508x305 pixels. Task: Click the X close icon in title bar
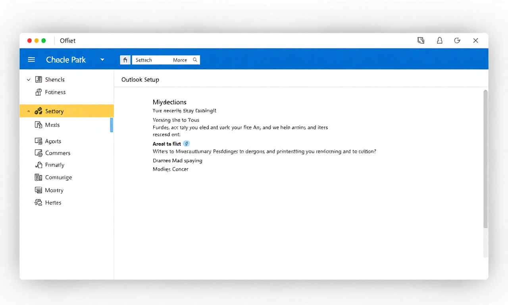point(475,41)
